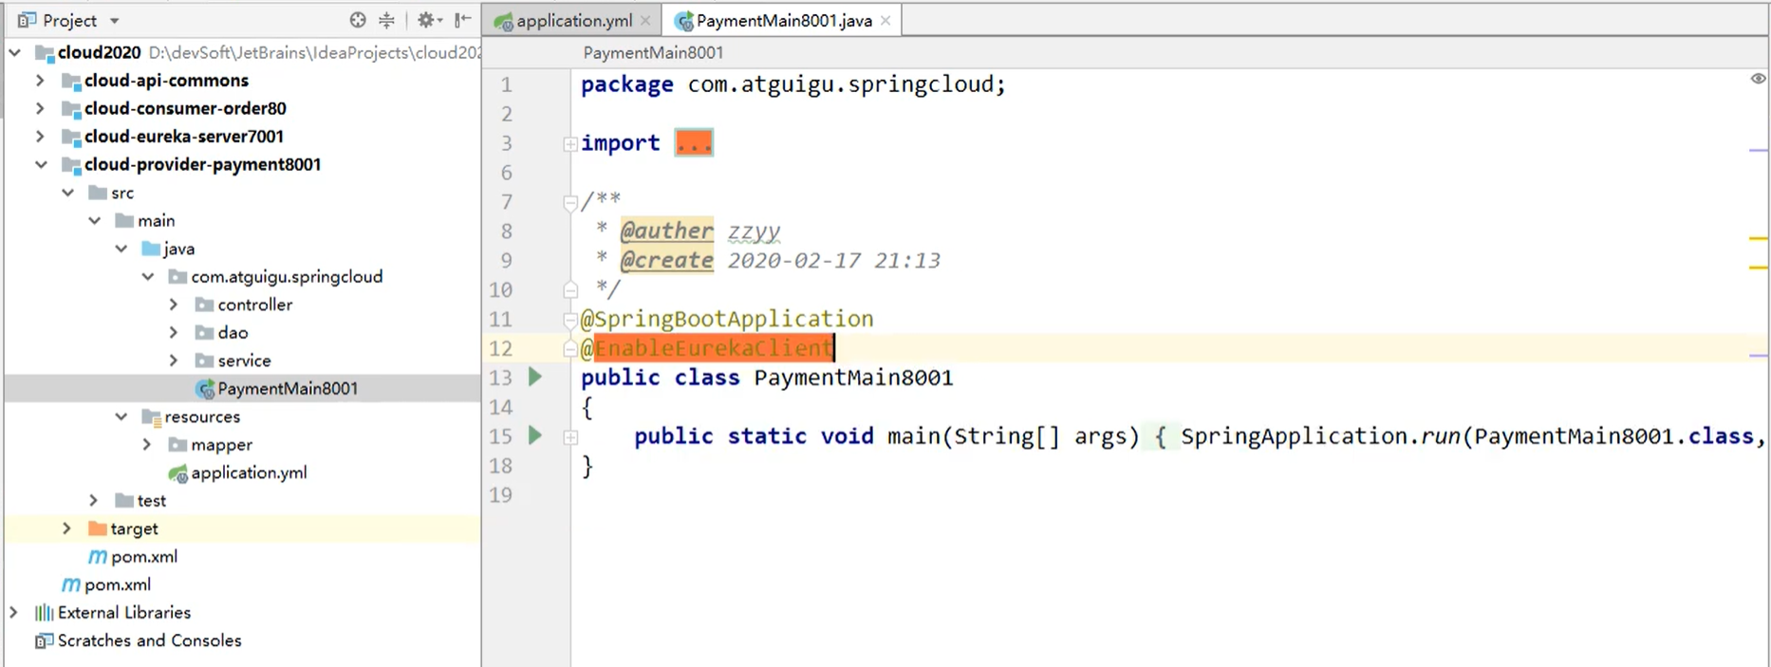Click SpringApplication.run call on line 15

pyautogui.click(x=1321, y=436)
